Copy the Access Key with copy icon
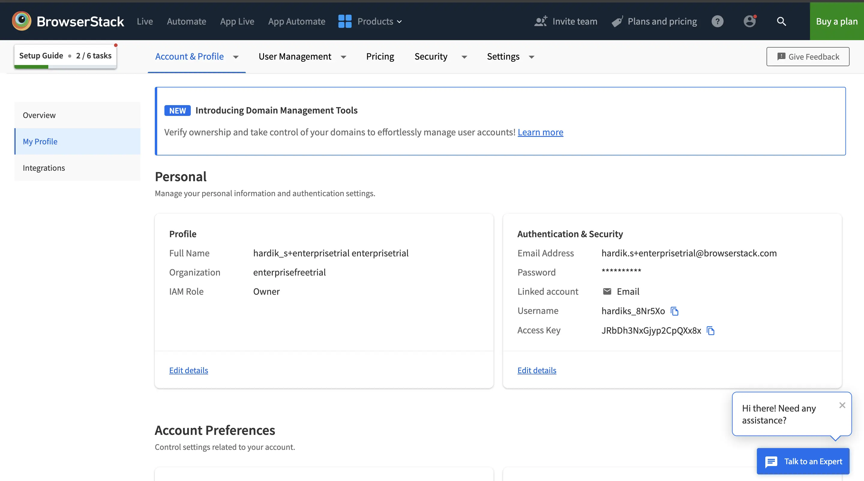864x481 pixels. pyautogui.click(x=710, y=331)
